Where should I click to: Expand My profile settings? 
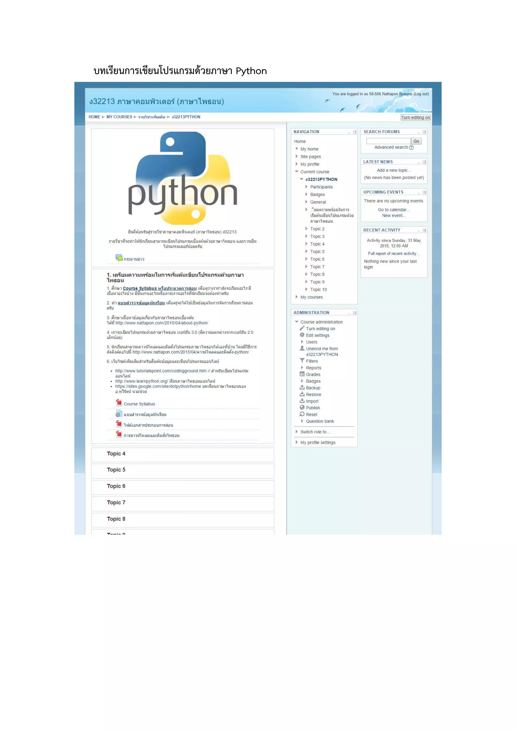click(x=297, y=442)
